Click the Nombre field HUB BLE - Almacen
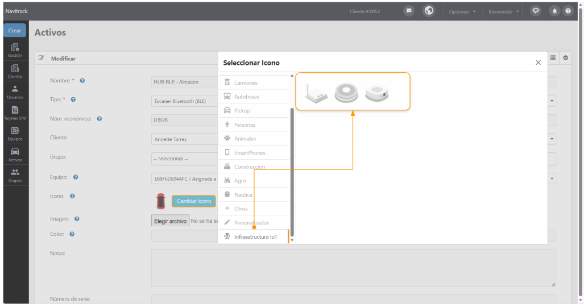 coord(185,82)
